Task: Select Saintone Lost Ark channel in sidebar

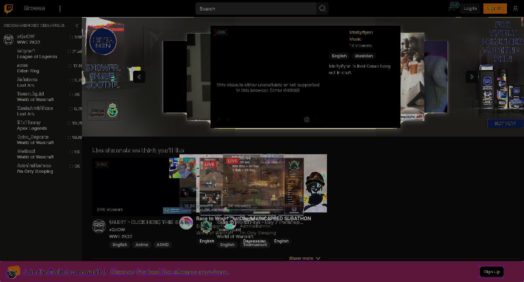Action: [41, 82]
